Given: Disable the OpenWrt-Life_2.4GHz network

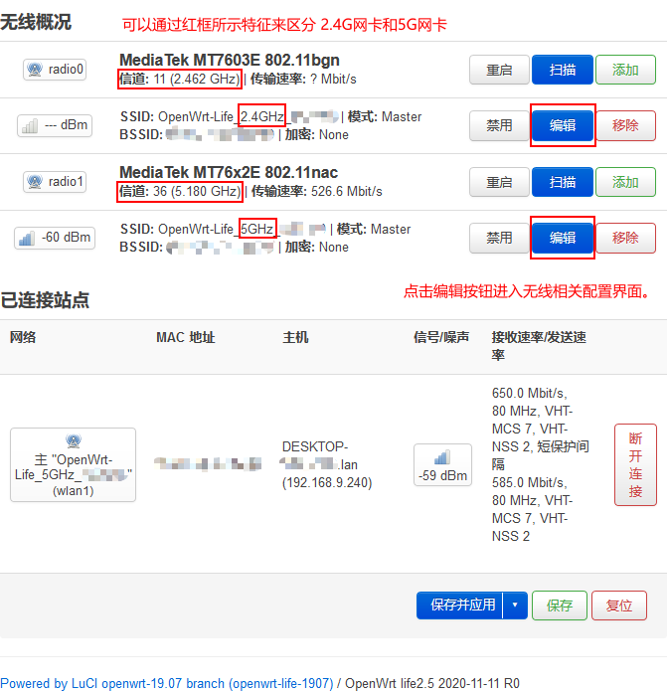Looking at the screenshot, I should (x=499, y=125).
